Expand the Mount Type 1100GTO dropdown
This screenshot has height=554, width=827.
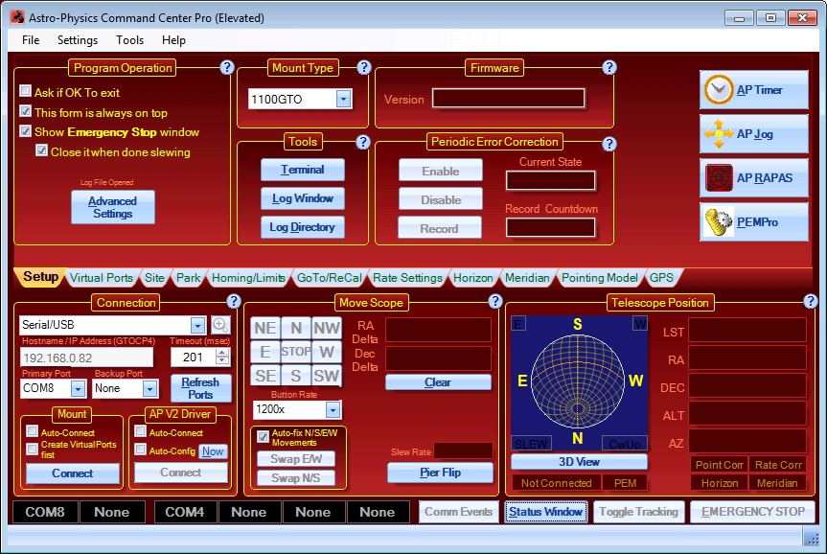pos(343,99)
